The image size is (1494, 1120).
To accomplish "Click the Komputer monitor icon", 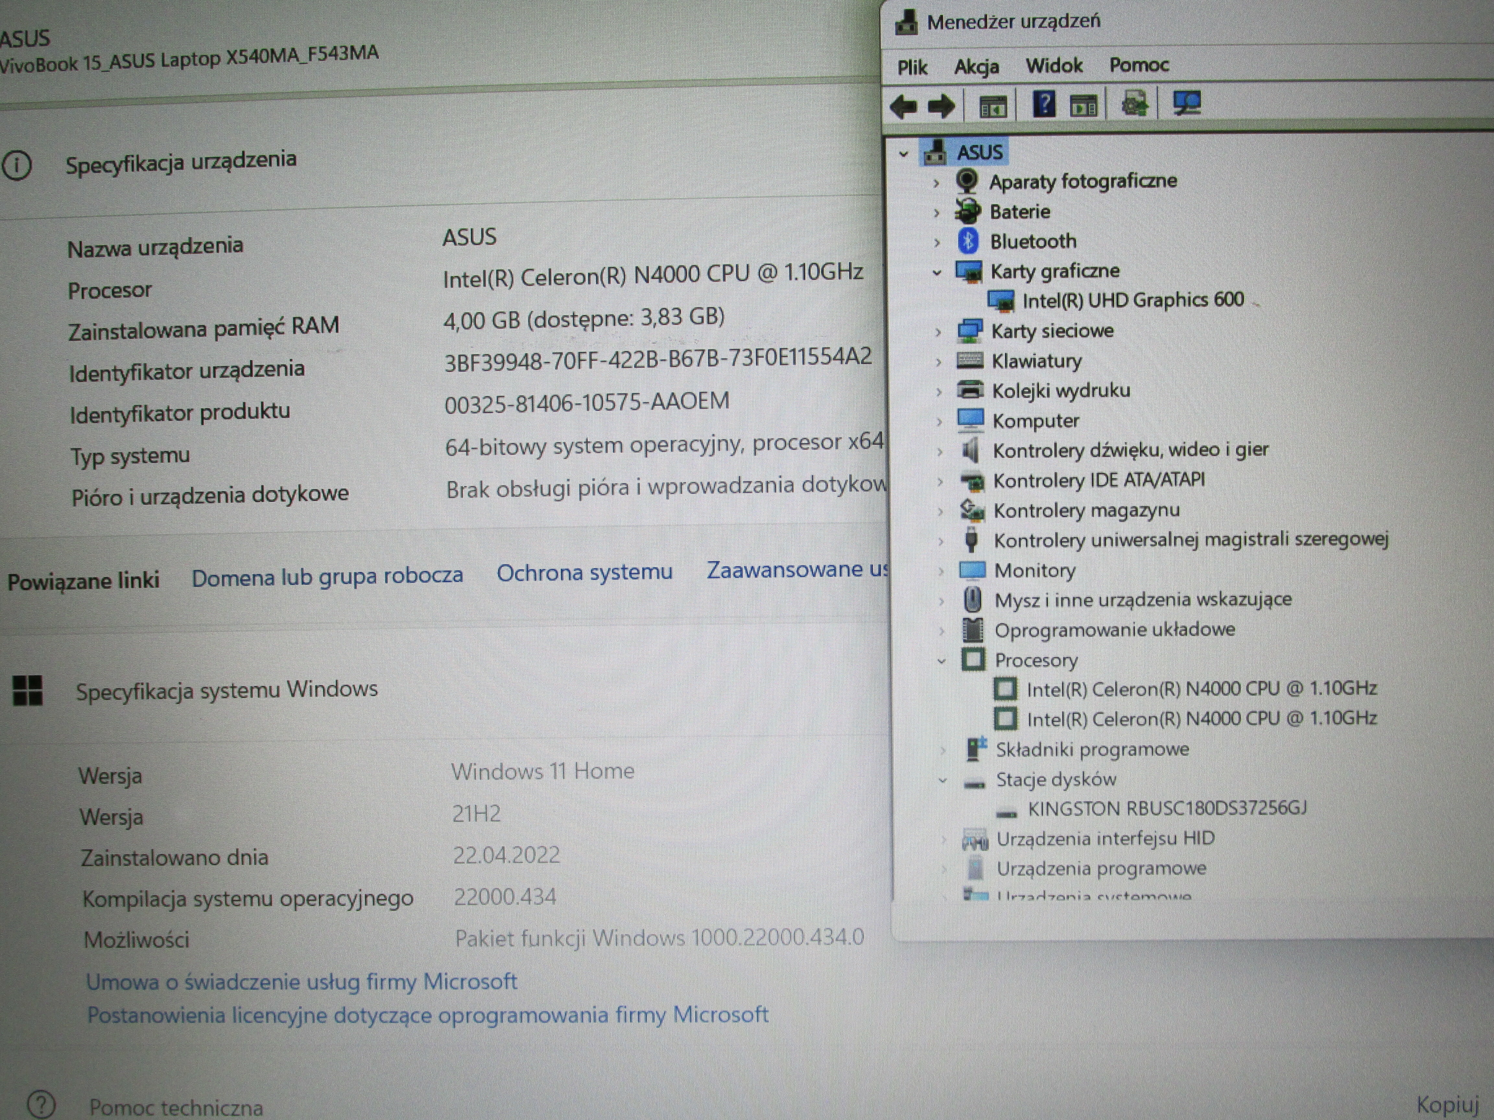I will [971, 420].
